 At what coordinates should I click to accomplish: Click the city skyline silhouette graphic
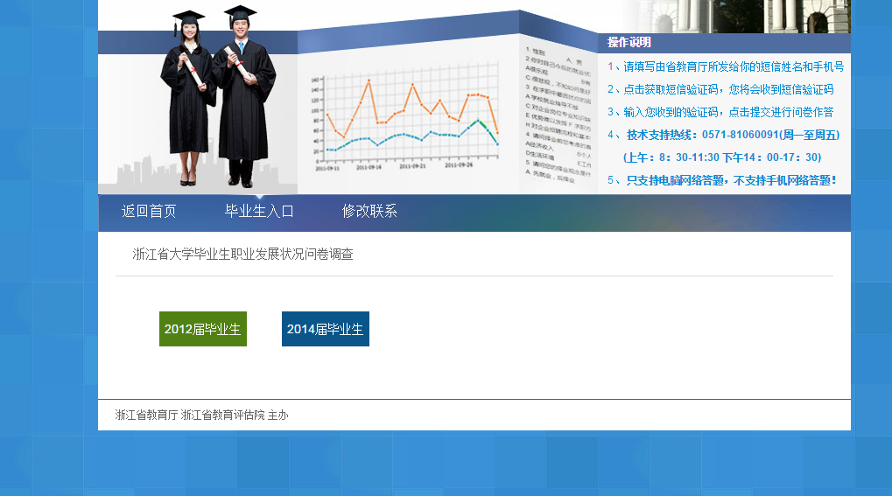pyautogui.click(x=140, y=173)
